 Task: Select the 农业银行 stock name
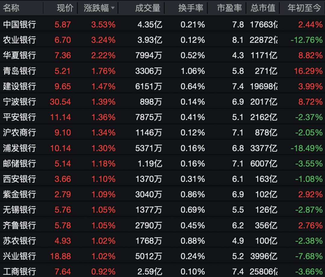19,40
